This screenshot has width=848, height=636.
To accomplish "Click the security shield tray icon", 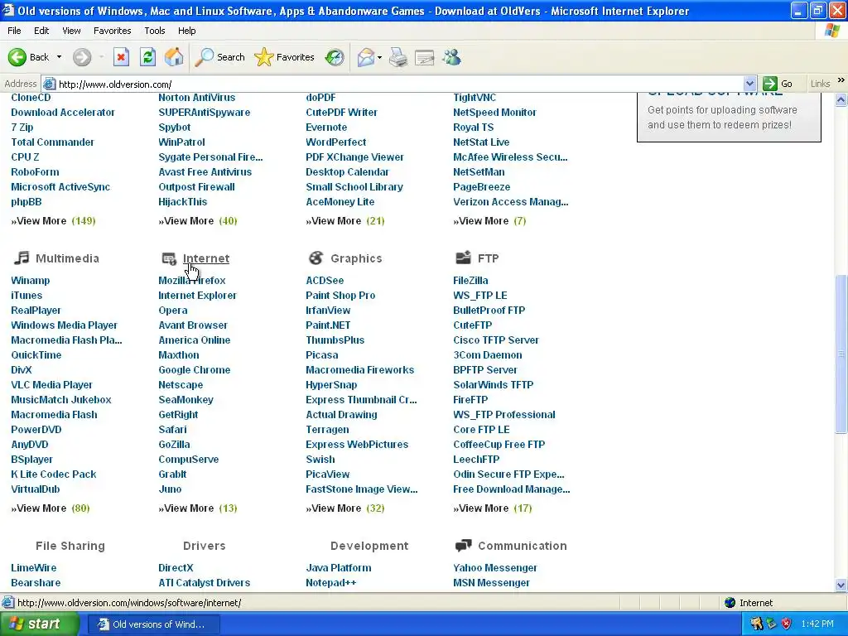I will click(787, 624).
